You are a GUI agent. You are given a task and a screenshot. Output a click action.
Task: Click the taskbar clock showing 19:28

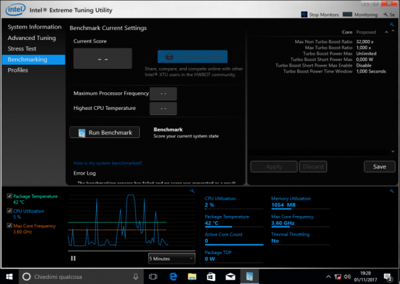point(365,277)
